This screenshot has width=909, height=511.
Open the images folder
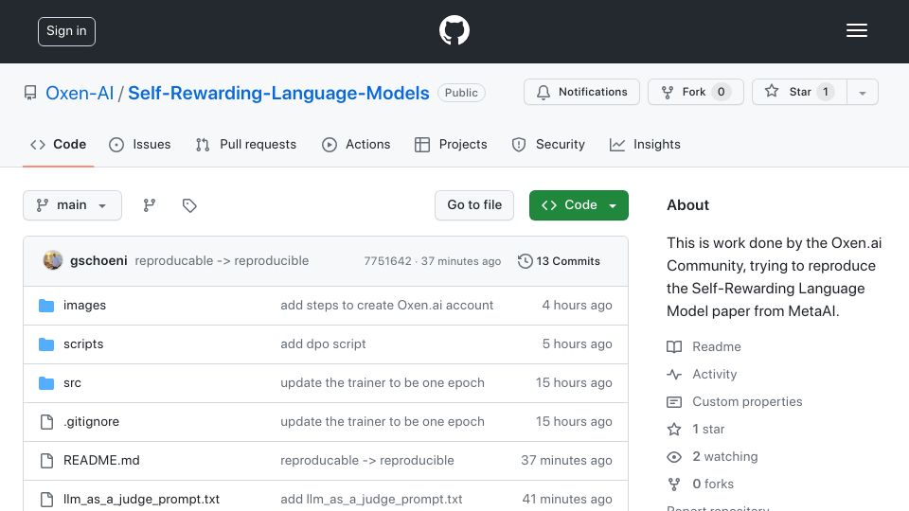tap(84, 306)
